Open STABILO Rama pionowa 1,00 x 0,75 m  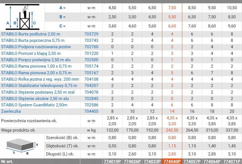coord(36,66)
